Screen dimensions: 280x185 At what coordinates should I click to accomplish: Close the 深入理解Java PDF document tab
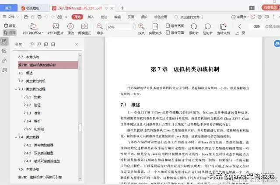[x=112, y=8]
